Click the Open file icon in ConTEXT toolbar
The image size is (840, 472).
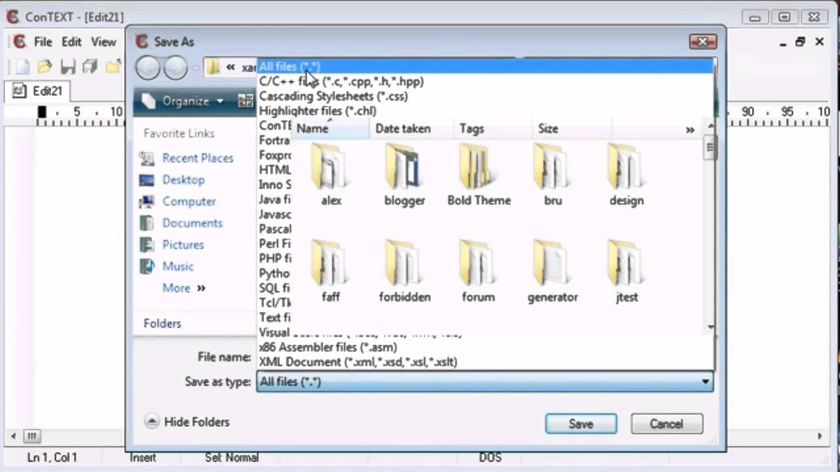(x=45, y=66)
